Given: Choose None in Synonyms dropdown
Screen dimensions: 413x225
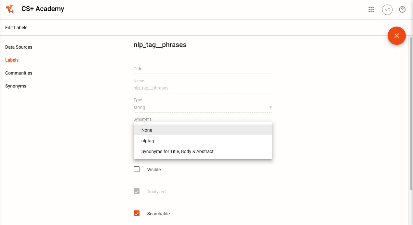Looking at the screenshot, I should click(203, 130).
